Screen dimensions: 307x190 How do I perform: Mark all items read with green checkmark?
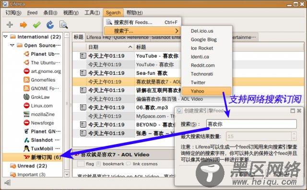pos(36,24)
